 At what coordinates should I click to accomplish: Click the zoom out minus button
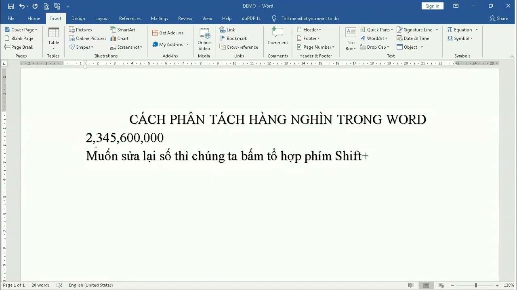(x=453, y=285)
